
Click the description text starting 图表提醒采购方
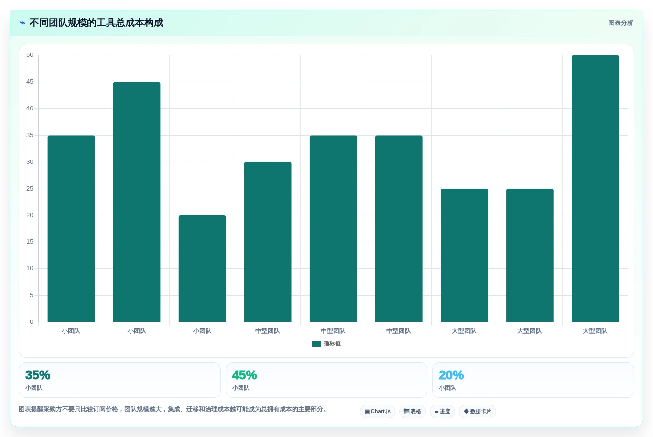[x=174, y=409]
